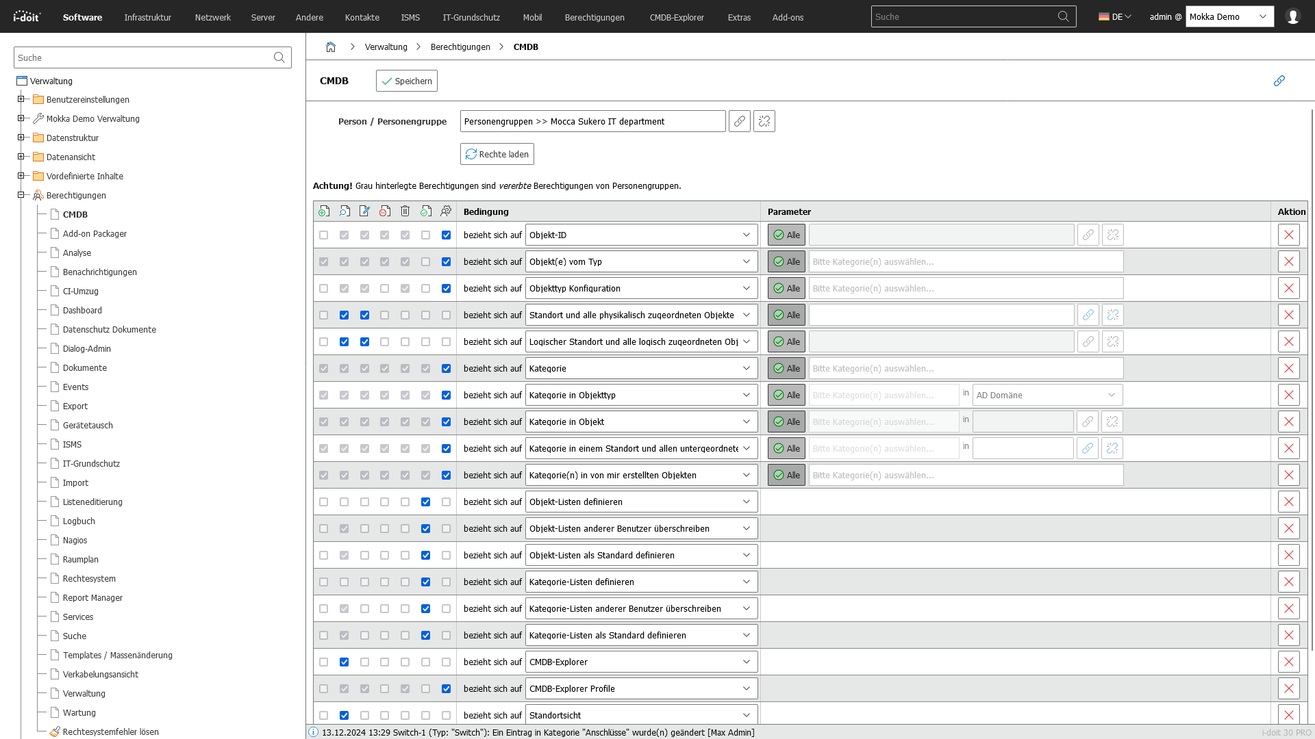The image size is (1315, 739).
Task: Click the info icon in the status bar
Action: tap(313, 732)
